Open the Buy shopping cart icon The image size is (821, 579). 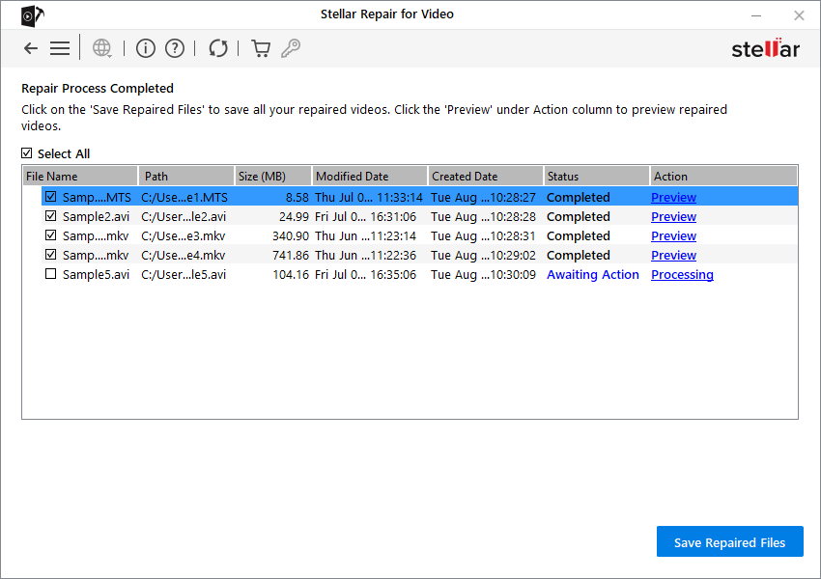[x=261, y=48]
